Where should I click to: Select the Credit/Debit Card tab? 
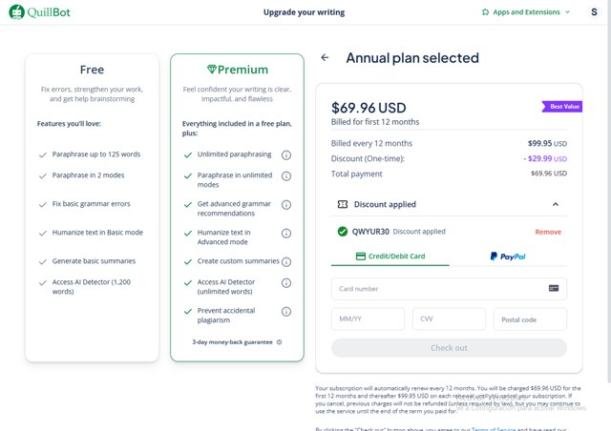[390, 257]
